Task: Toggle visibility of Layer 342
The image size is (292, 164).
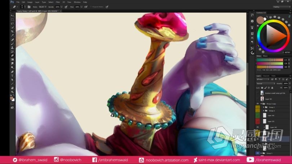Action: click(257, 116)
